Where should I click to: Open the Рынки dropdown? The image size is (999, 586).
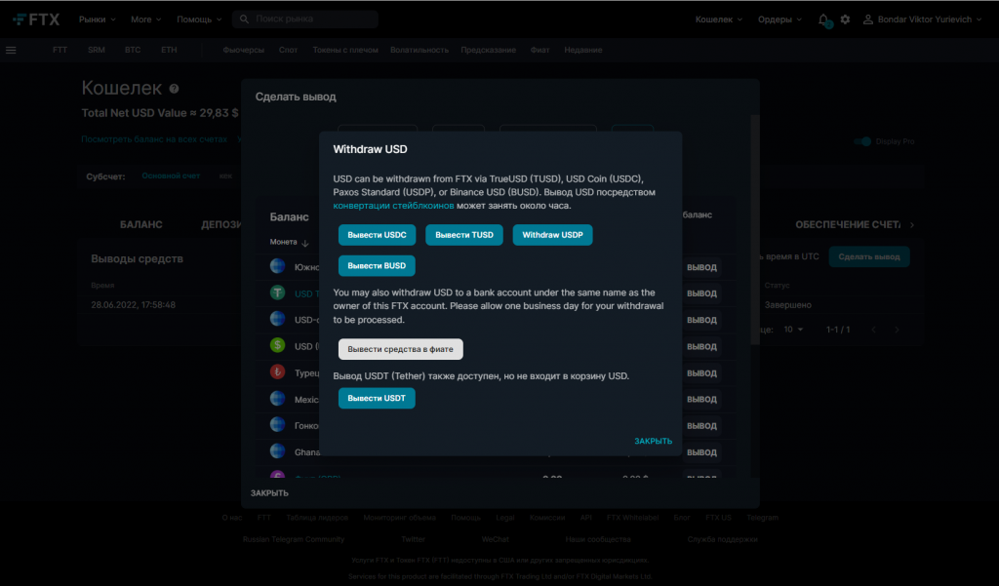(x=97, y=20)
